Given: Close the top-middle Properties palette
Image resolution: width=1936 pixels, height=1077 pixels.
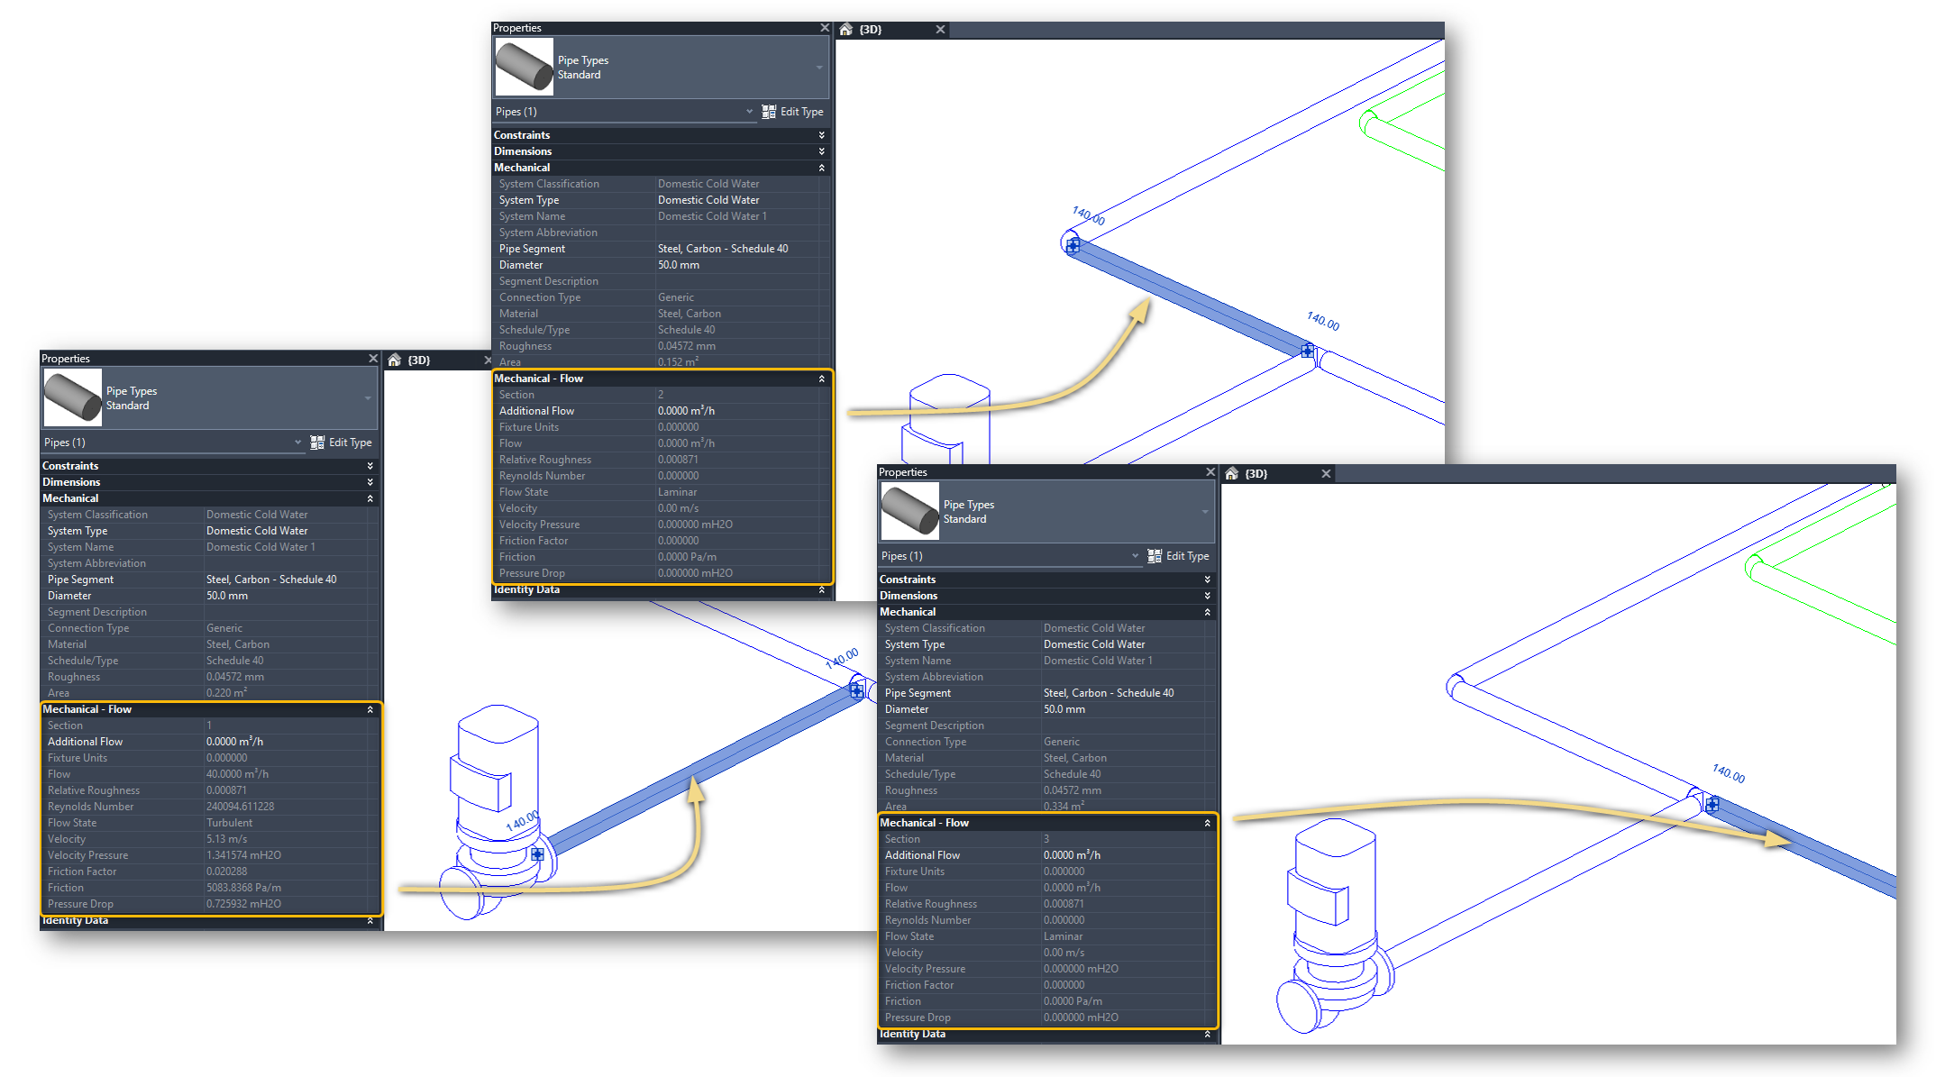Looking at the screenshot, I should [824, 28].
